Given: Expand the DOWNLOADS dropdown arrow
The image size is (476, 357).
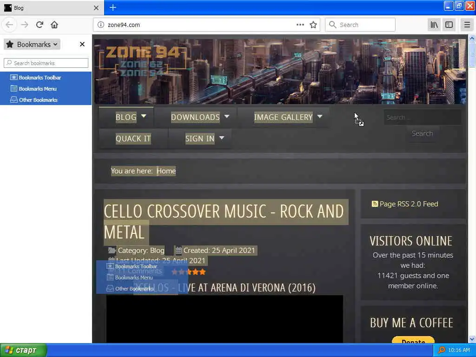Looking at the screenshot, I should pos(227,116).
